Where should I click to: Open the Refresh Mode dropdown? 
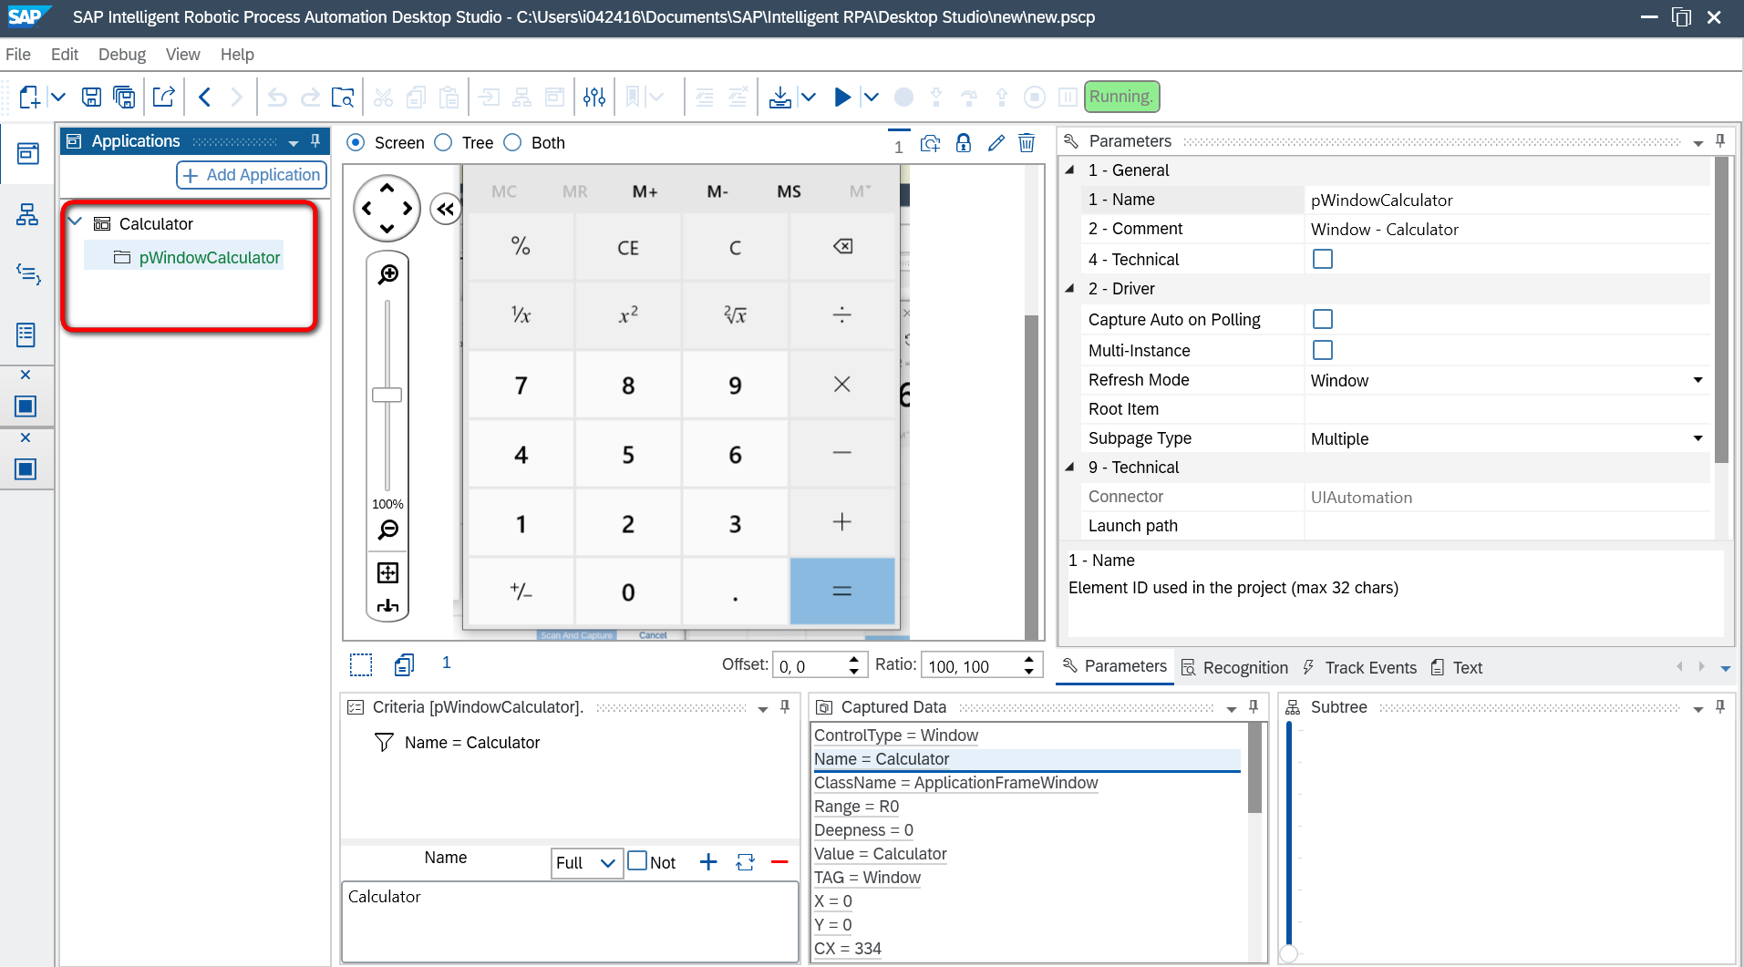tap(1698, 380)
